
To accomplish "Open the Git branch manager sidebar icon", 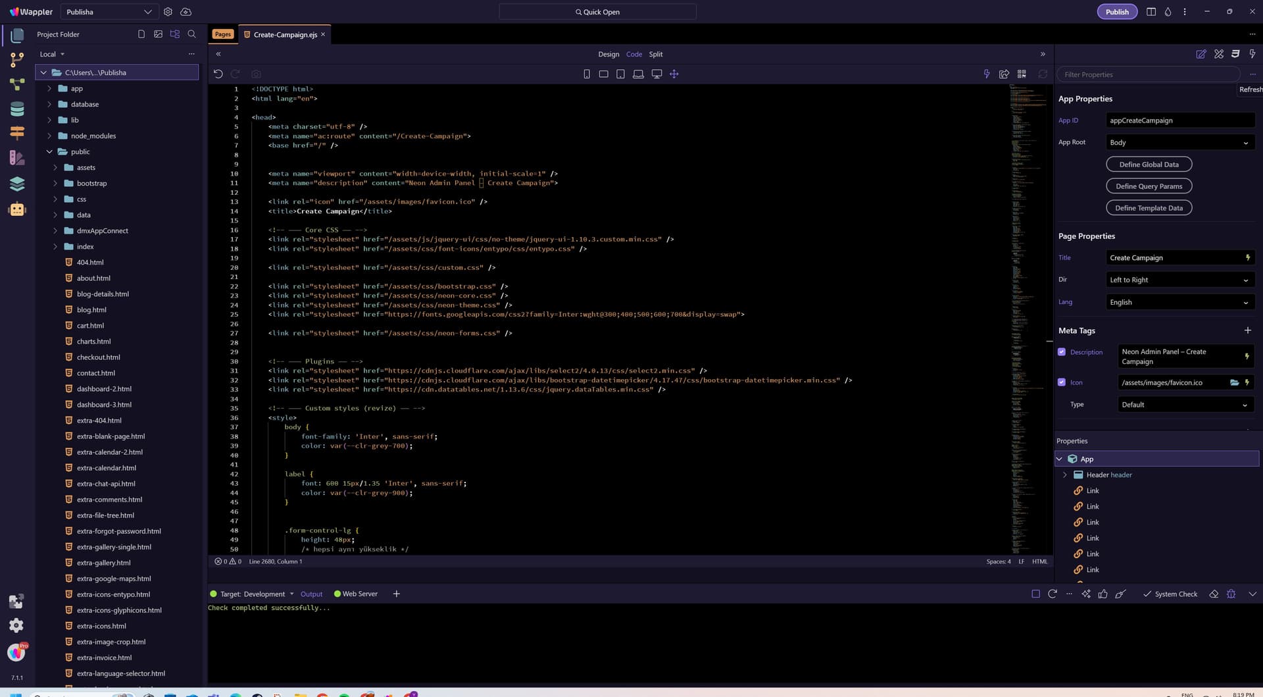I will tap(17, 60).
